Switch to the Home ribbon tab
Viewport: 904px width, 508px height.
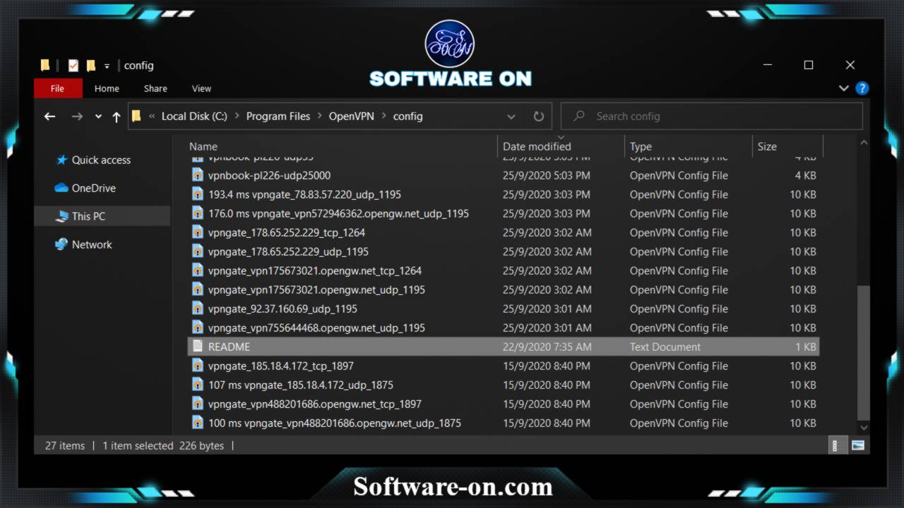pyautogui.click(x=107, y=88)
